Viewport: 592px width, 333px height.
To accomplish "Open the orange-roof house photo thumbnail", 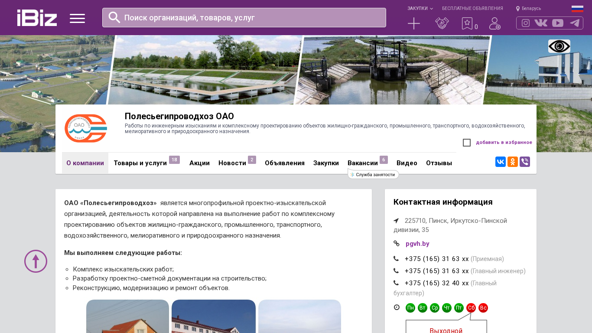I will (x=127, y=316).
